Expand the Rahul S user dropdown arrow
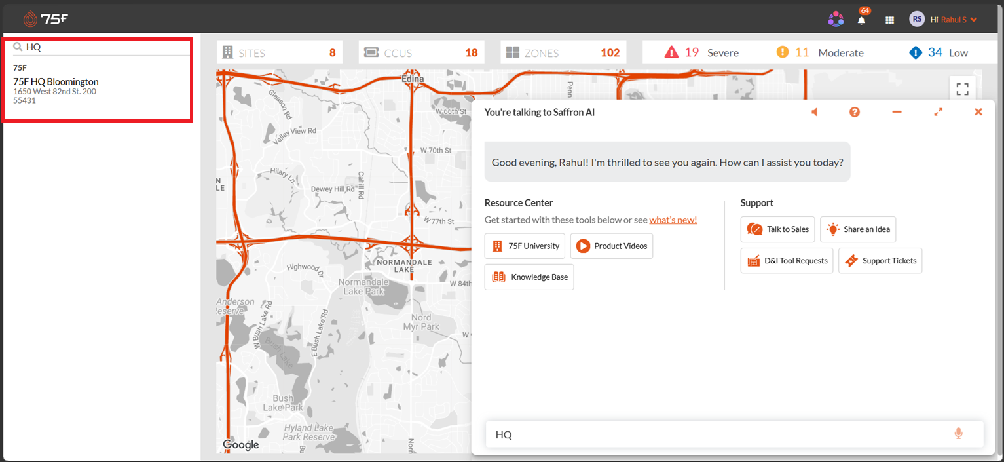Screen dimensions: 1004x462 974,20
